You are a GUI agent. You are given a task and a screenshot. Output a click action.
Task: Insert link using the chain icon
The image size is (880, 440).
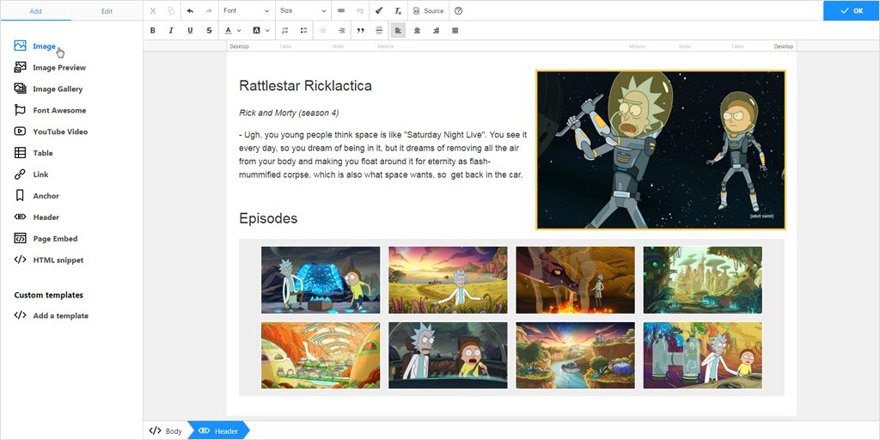[341, 10]
